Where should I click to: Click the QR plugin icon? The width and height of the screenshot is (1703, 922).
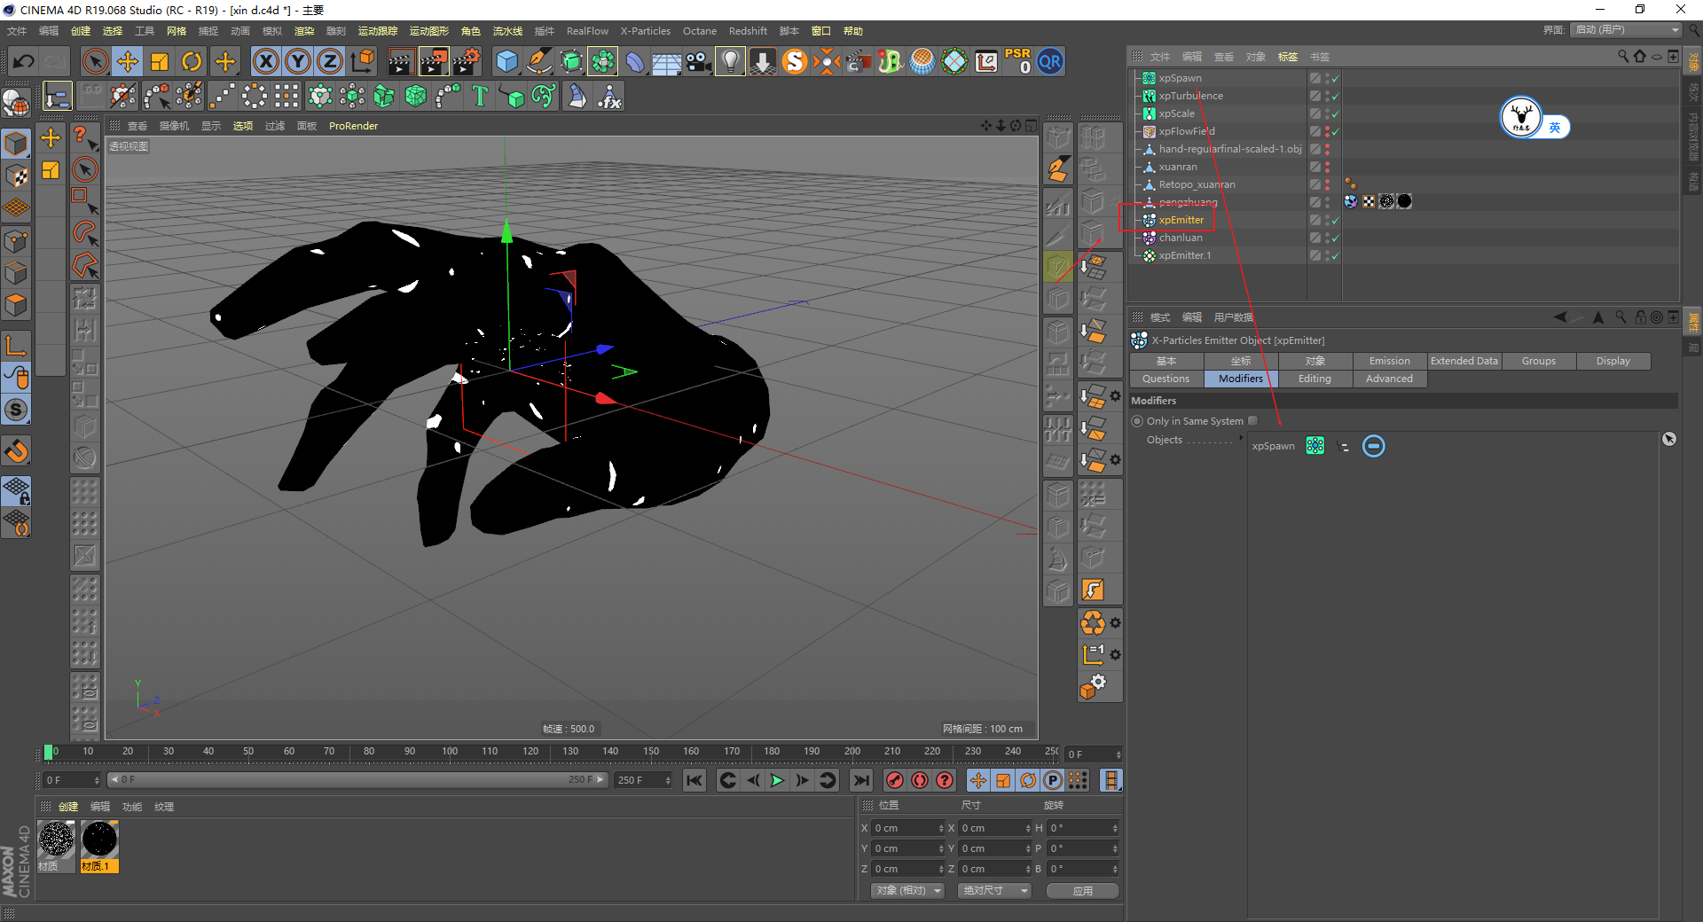(x=1049, y=61)
